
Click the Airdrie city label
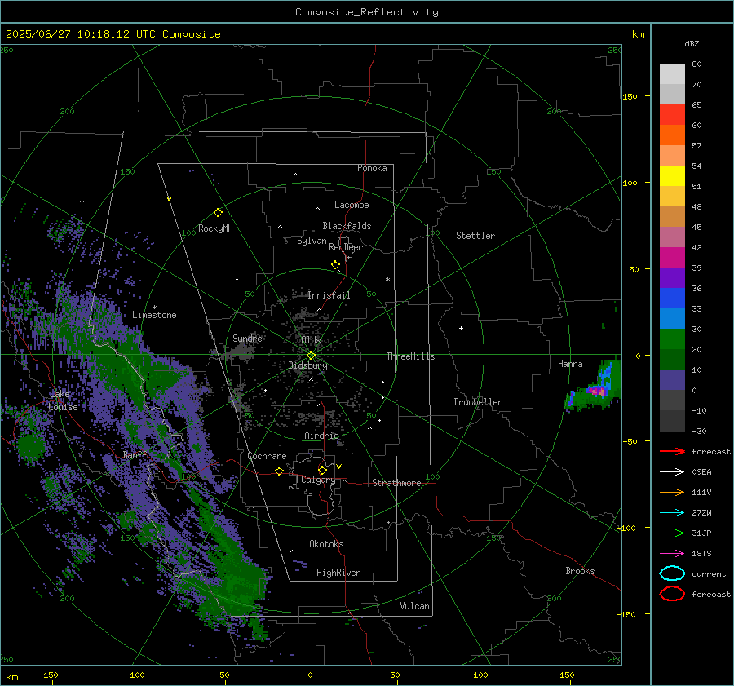pos(321,436)
